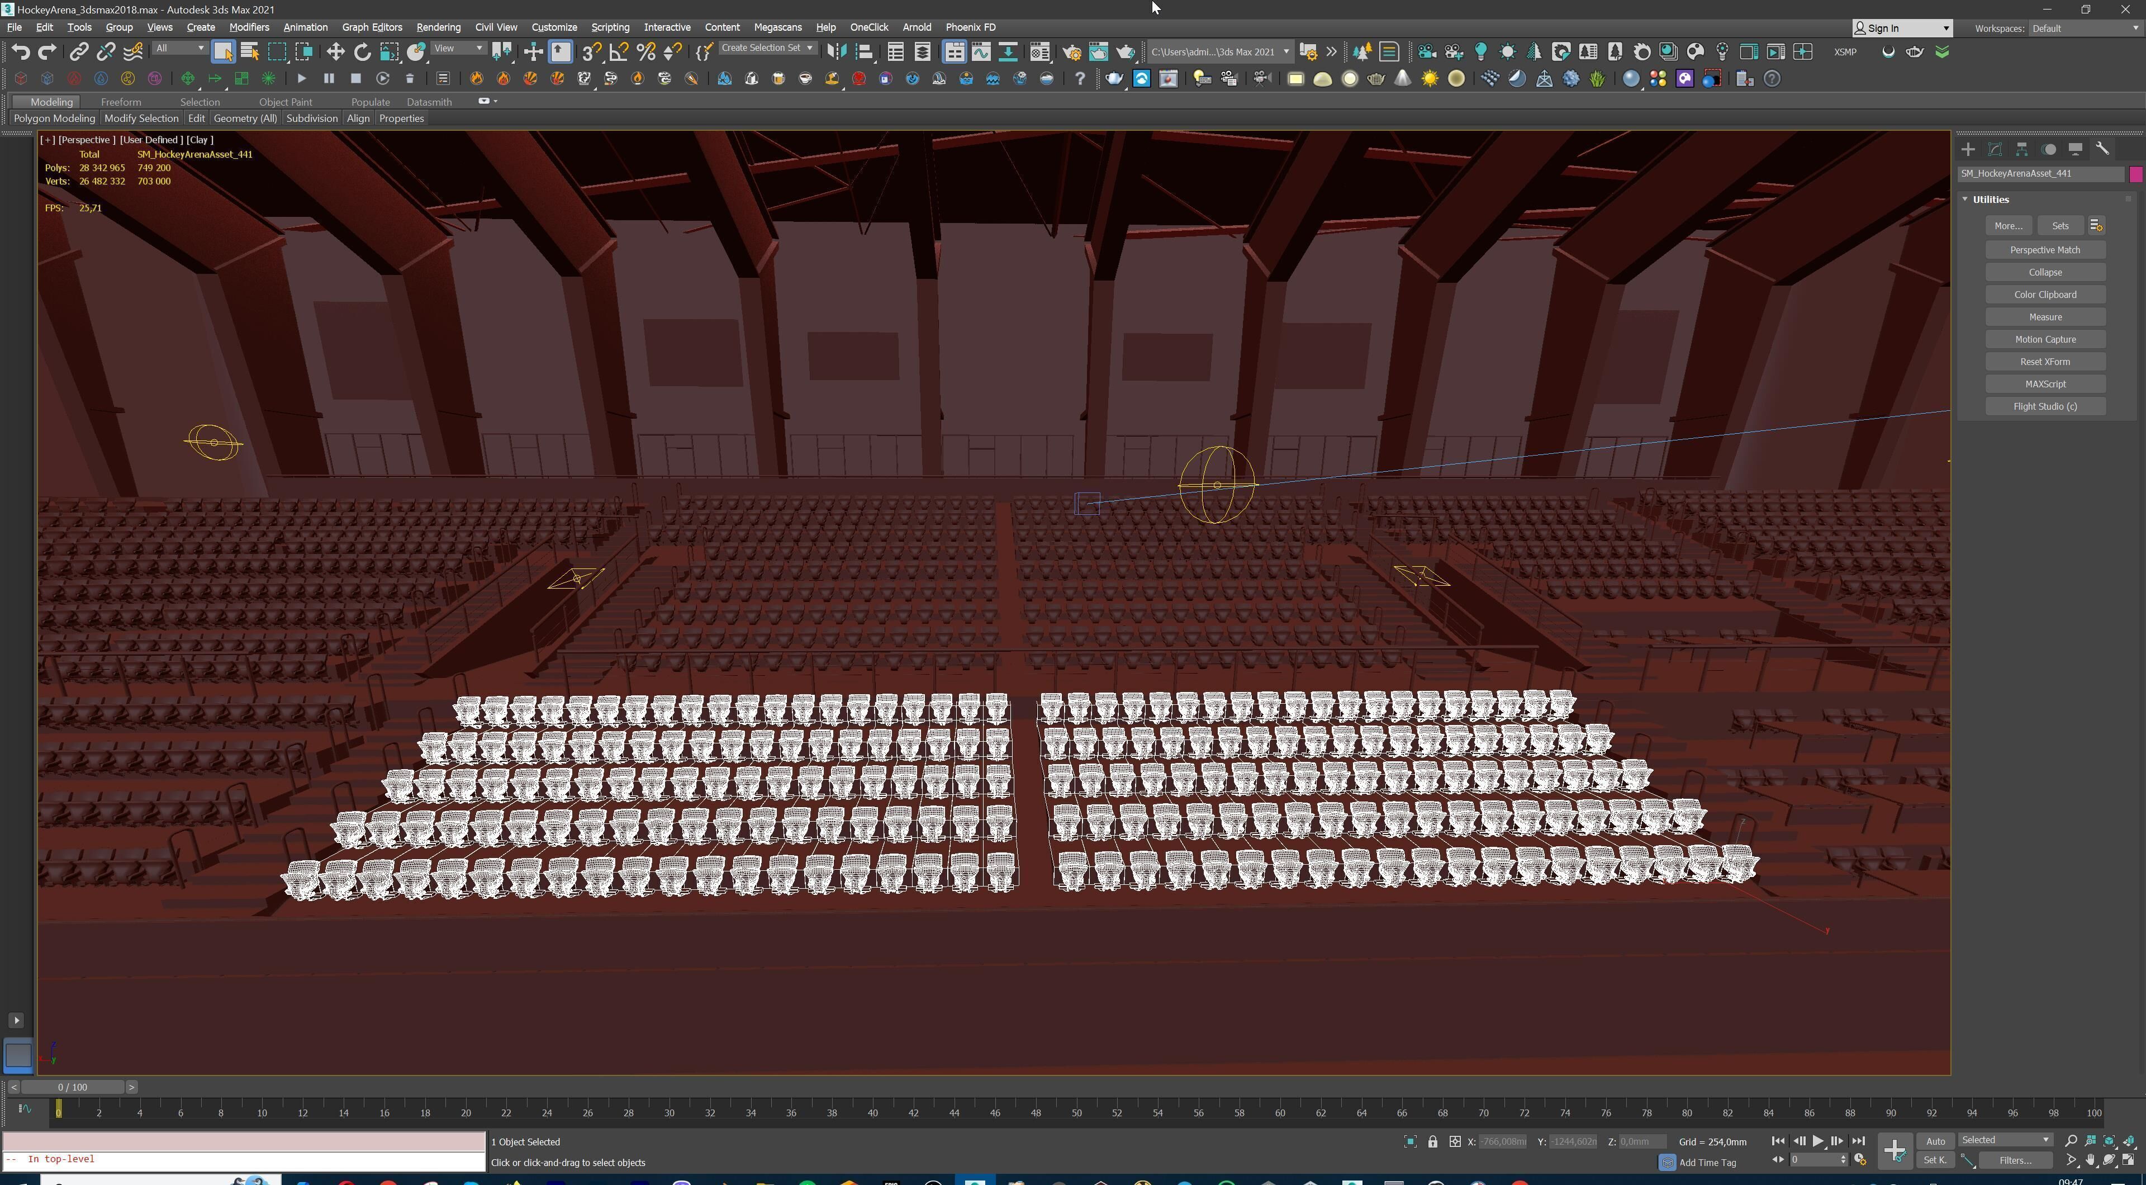
Task: Switch to the Freeform ribbon tab
Action: point(121,102)
